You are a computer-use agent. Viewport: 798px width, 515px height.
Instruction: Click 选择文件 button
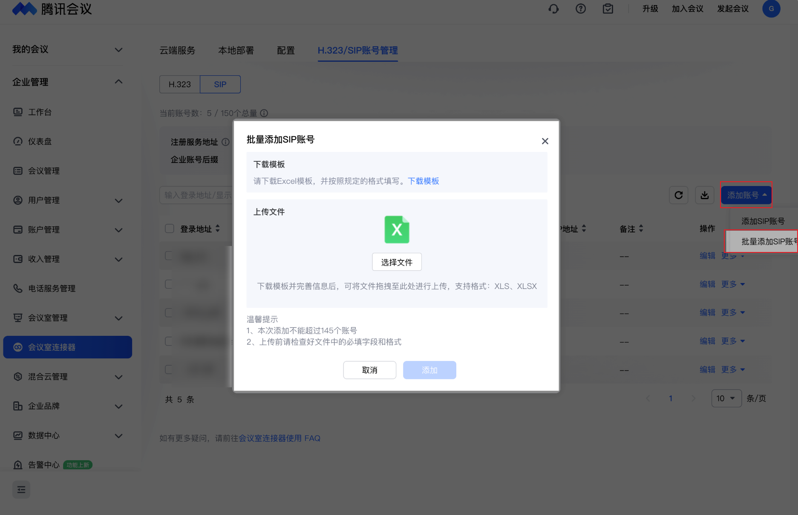pyautogui.click(x=397, y=262)
